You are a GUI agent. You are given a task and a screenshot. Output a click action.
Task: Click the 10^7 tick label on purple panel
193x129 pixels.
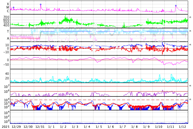6,87
